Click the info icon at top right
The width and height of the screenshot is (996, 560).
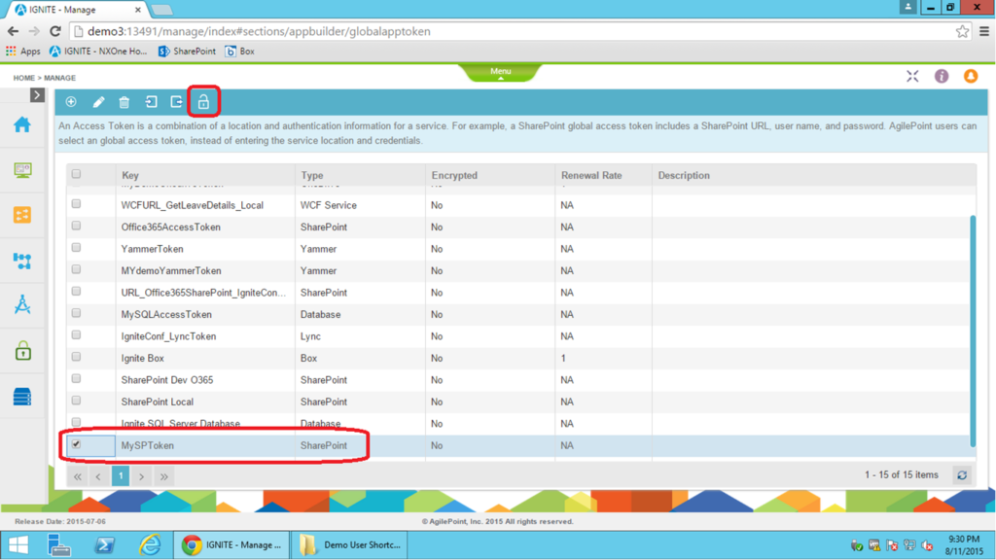pyautogui.click(x=941, y=76)
